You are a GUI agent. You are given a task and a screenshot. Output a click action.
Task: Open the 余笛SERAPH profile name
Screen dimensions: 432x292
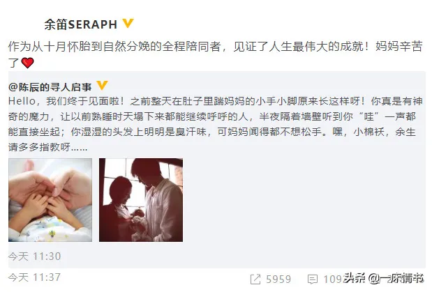pyautogui.click(x=81, y=24)
